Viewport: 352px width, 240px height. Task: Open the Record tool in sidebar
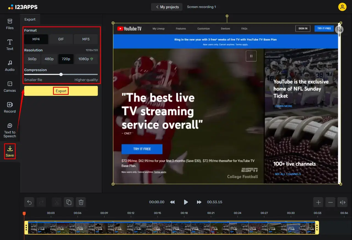point(10,108)
